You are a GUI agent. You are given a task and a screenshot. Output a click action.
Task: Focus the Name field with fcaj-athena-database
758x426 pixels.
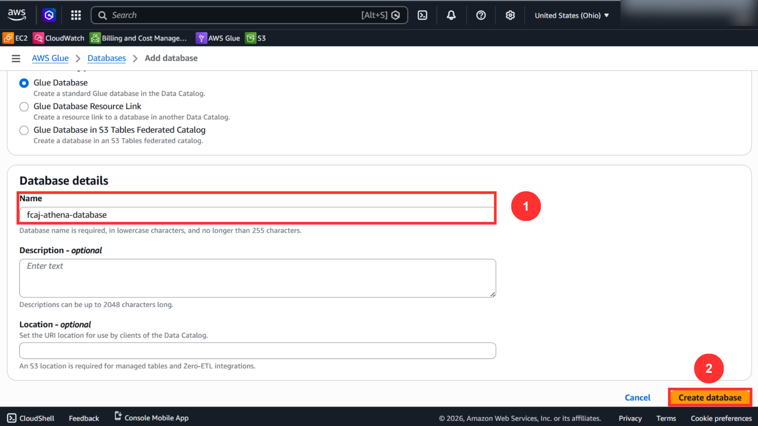point(257,215)
